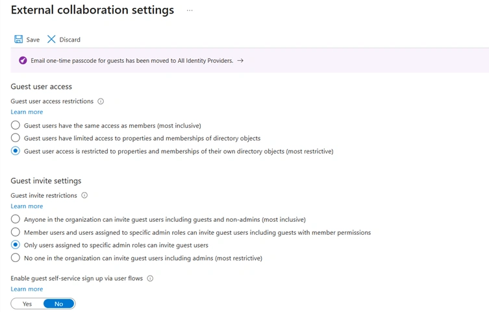Show info for Guest user access restrictions

[x=101, y=101]
